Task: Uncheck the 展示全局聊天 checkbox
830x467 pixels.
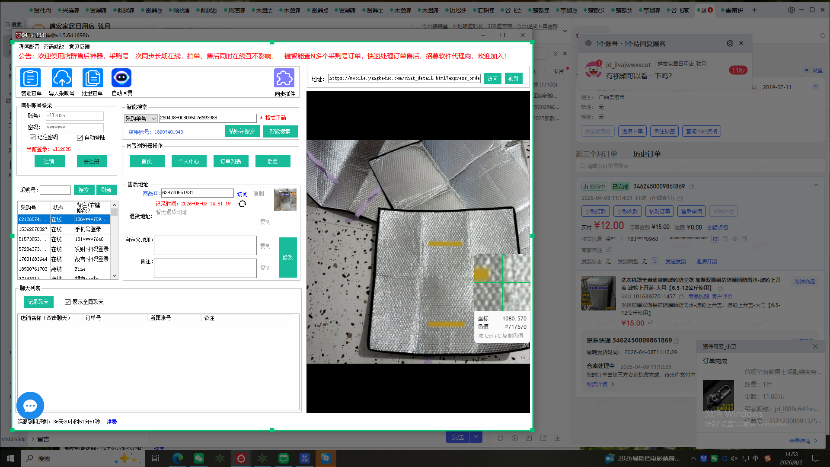Action: [67, 302]
